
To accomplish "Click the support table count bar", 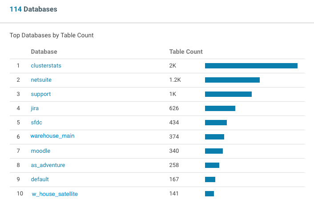I will (x=228, y=94).
